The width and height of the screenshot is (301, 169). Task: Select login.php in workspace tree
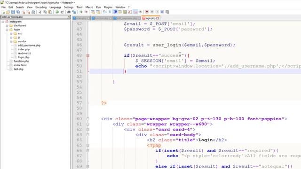24,57
